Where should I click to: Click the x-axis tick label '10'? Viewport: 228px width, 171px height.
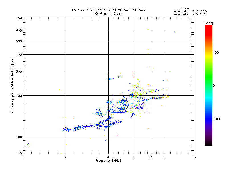pyautogui.click(x=165, y=157)
